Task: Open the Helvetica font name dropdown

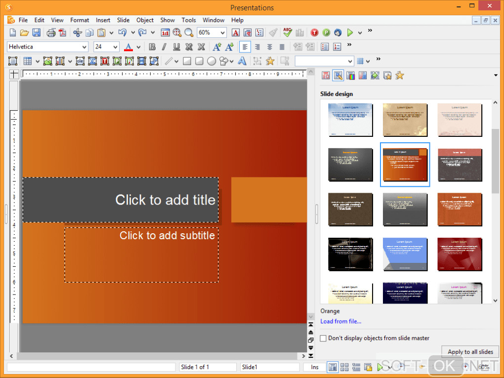Action: [x=84, y=47]
